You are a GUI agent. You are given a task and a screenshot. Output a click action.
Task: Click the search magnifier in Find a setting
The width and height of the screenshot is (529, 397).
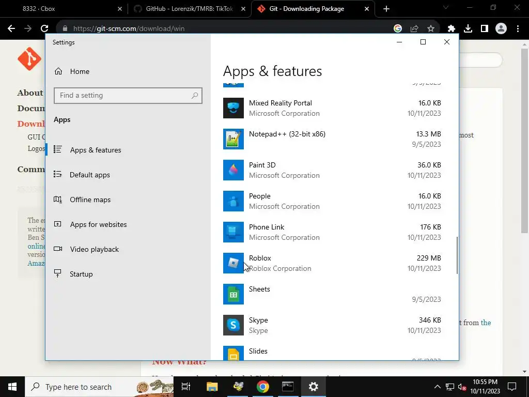(x=195, y=96)
